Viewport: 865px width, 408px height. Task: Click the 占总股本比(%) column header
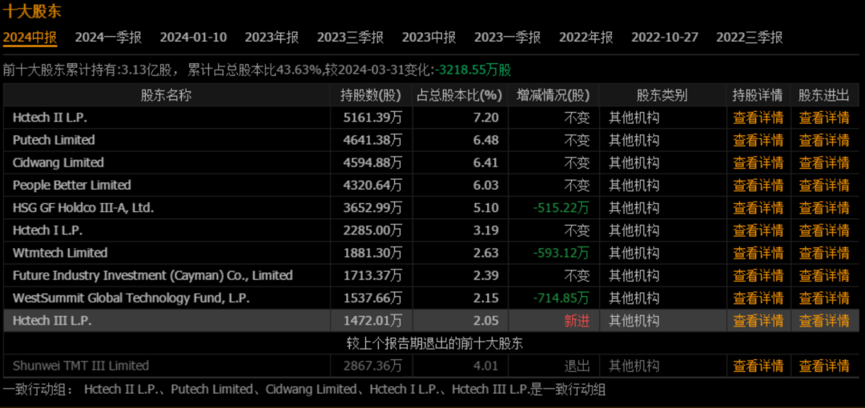point(460,95)
